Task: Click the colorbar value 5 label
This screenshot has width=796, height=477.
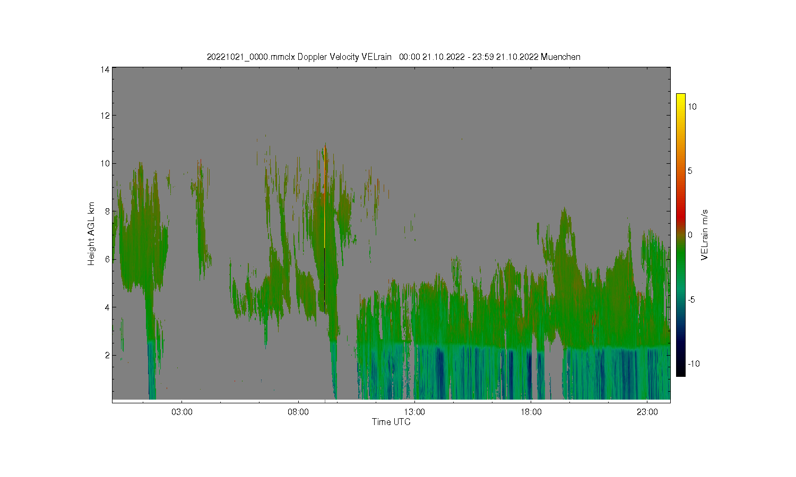Action: click(690, 171)
